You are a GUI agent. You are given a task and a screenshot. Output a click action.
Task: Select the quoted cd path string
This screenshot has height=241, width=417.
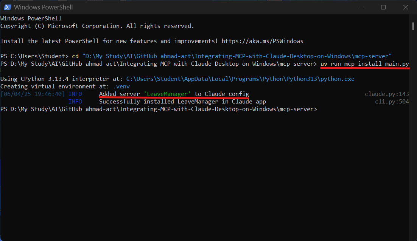click(237, 56)
